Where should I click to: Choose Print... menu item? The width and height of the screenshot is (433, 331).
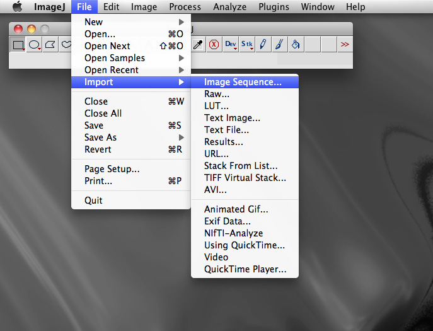click(x=131, y=181)
